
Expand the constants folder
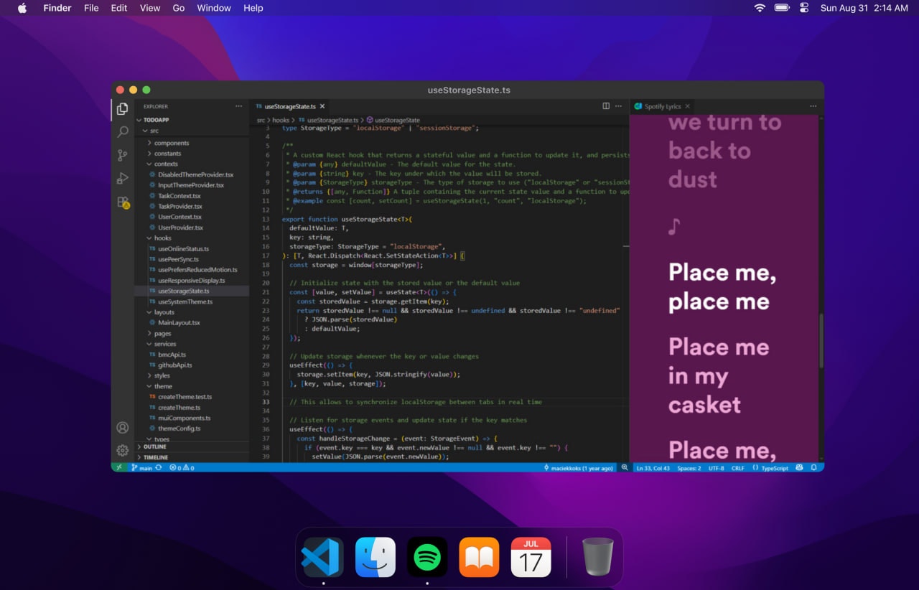pyautogui.click(x=192, y=154)
